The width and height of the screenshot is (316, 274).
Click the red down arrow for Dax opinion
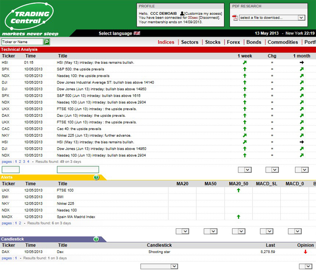pyautogui.click(x=306, y=252)
